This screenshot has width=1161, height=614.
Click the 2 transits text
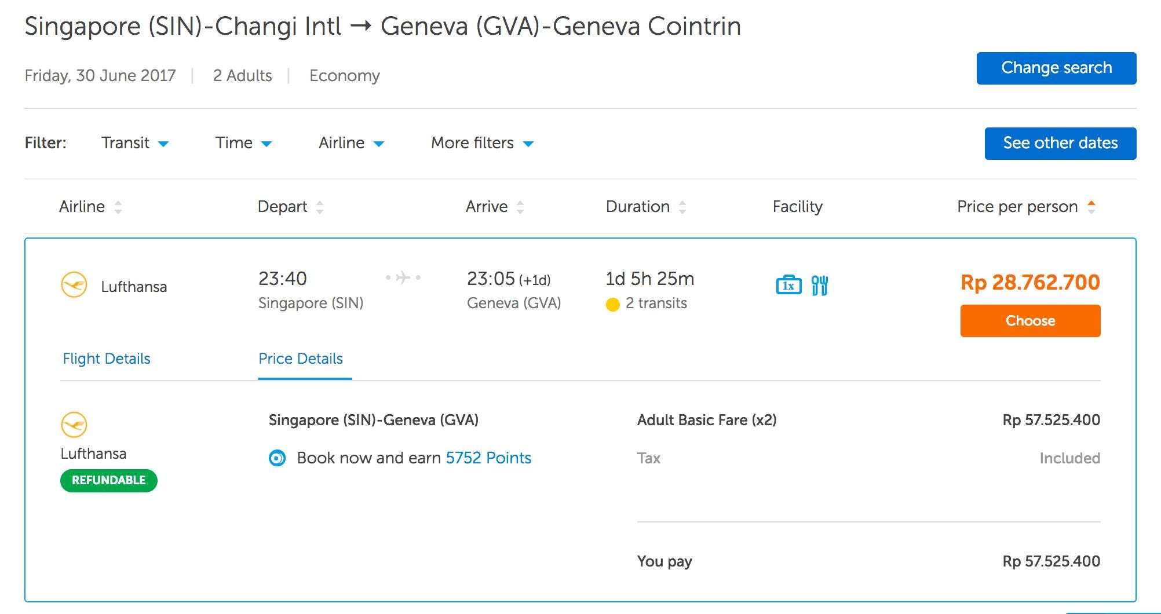(656, 304)
